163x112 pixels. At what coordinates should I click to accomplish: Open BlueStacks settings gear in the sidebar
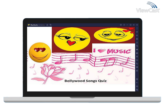click(x=137, y=79)
